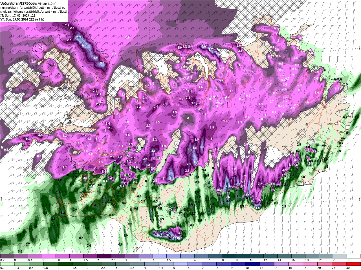Click the '3.9' value on the north coast
This screenshot has height=270, width=361.
(180, 48)
